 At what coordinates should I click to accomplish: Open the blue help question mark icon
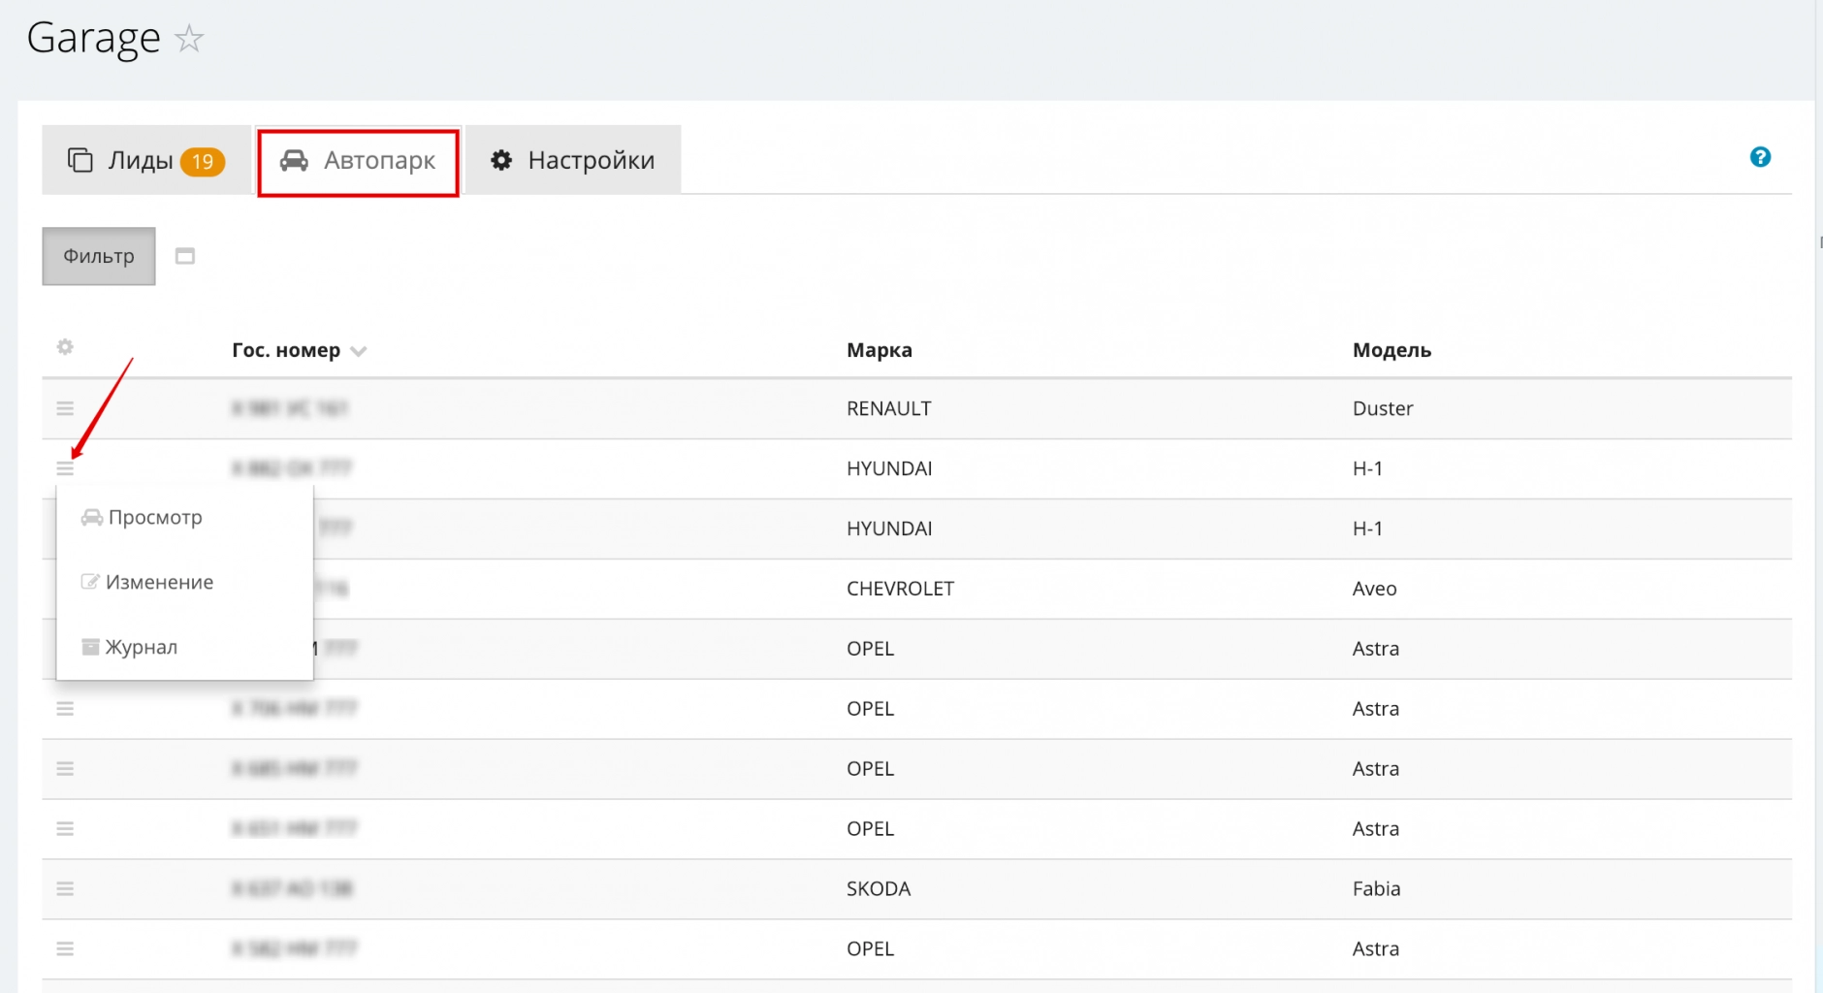pos(1760,157)
